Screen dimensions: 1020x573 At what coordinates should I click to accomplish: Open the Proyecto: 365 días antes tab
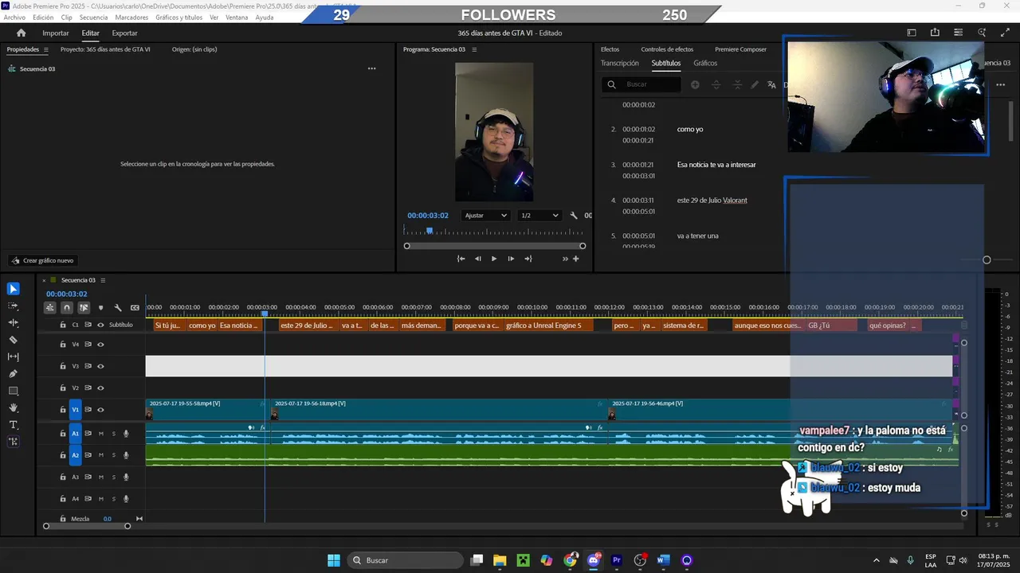105,49
